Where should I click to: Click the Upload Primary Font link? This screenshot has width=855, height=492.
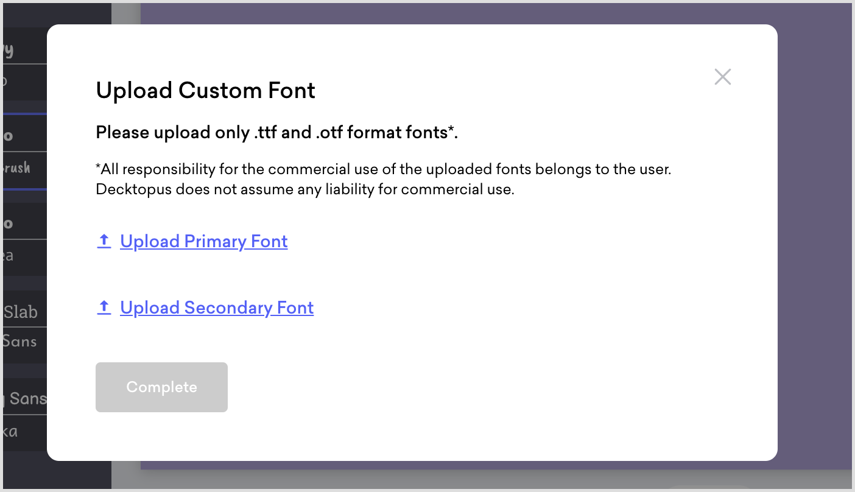(x=204, y=241)
